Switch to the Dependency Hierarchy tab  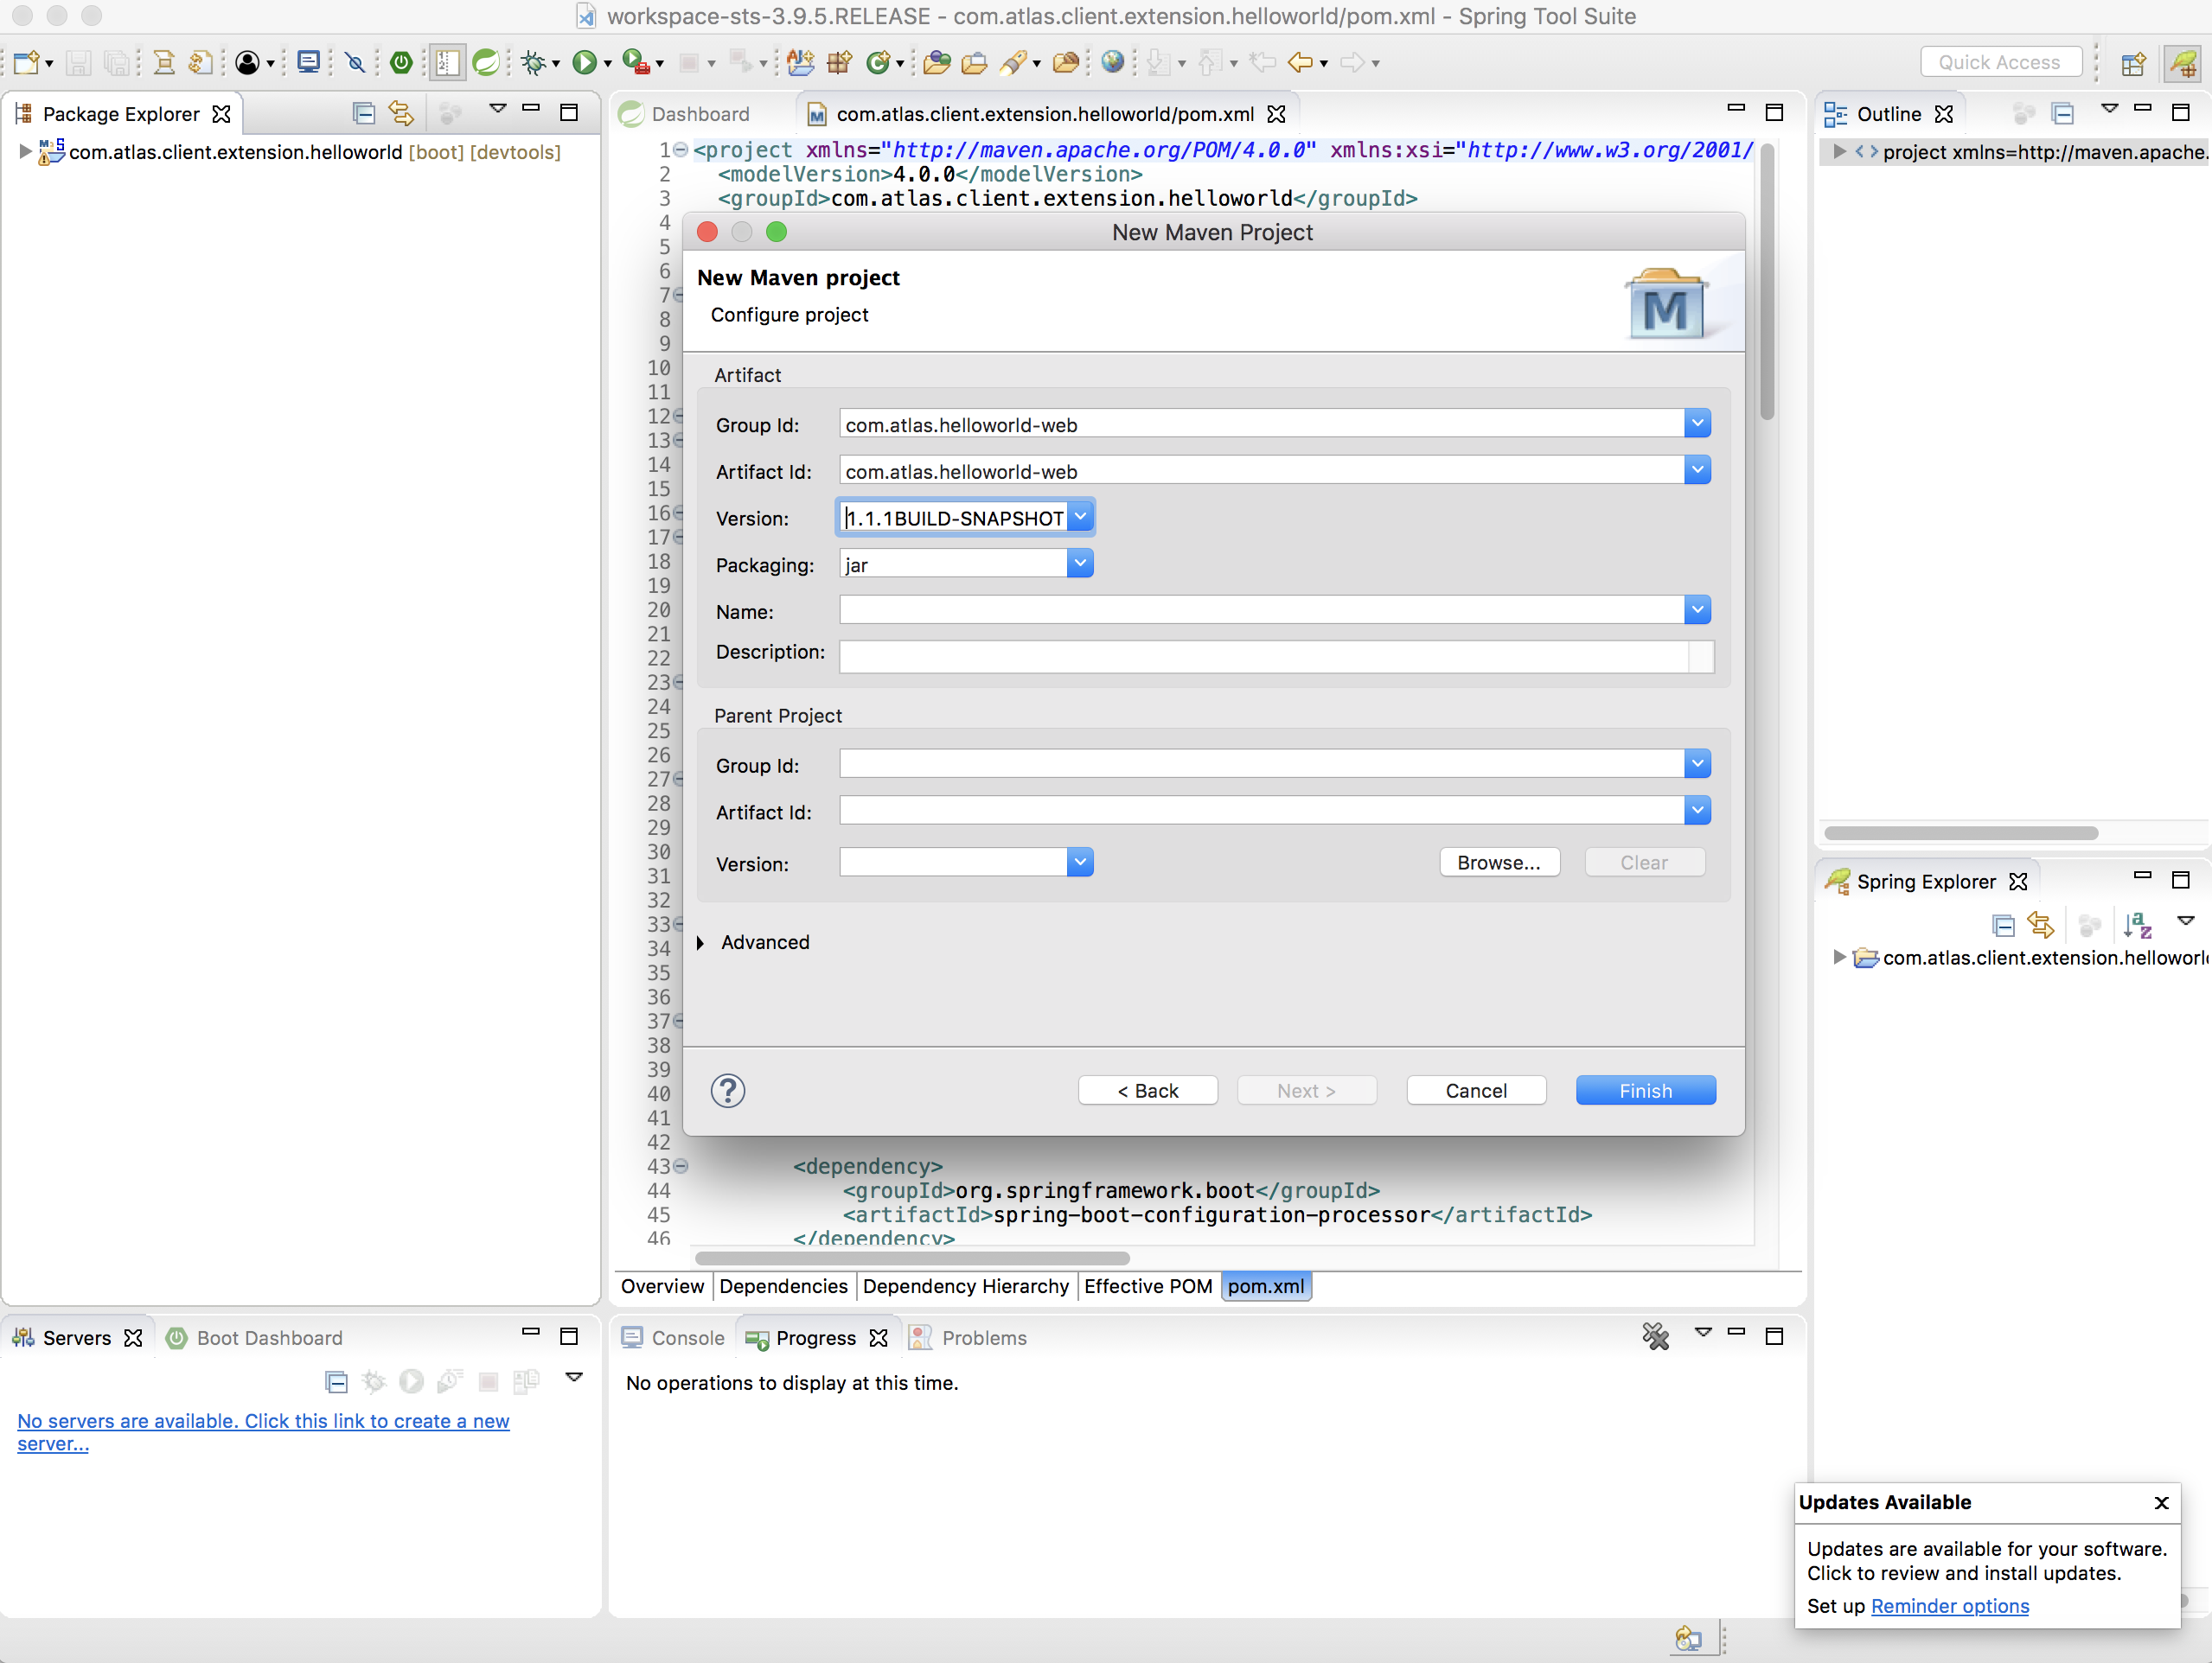point(965,1286)
